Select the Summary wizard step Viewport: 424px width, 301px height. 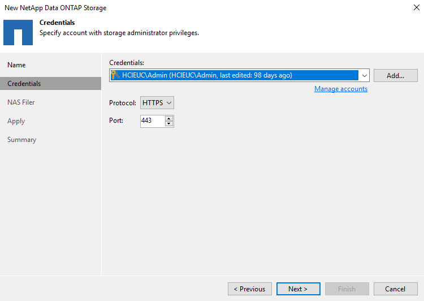(x=21, y=140)
